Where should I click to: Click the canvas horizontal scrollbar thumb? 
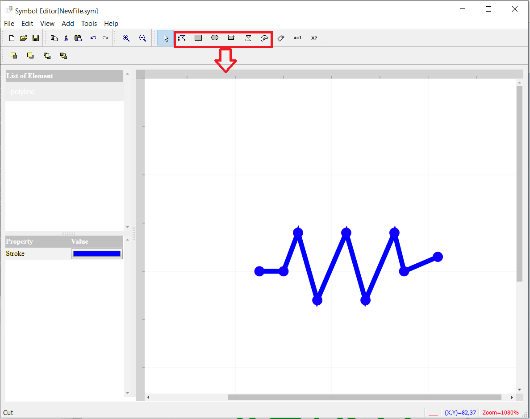[x=364, y=398]
